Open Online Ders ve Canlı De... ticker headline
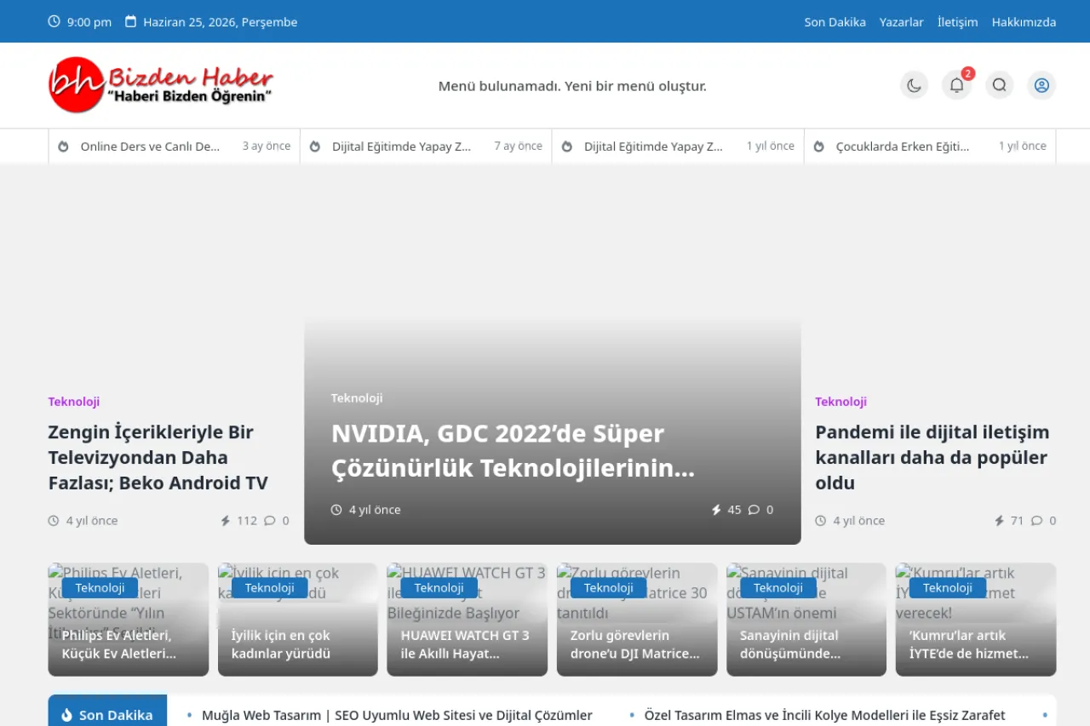The height and width of the screenshot is (726, 1090). click(150, 146)
